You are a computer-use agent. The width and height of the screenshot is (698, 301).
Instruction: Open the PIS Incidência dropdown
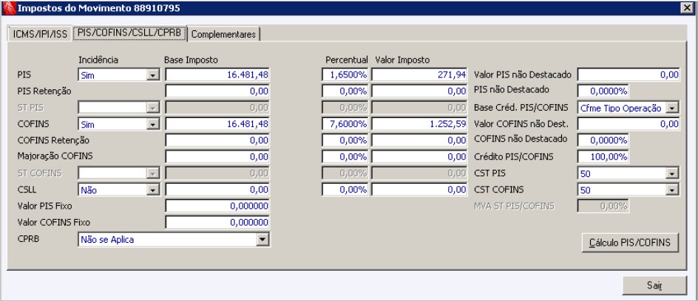(x=152, y=75)
